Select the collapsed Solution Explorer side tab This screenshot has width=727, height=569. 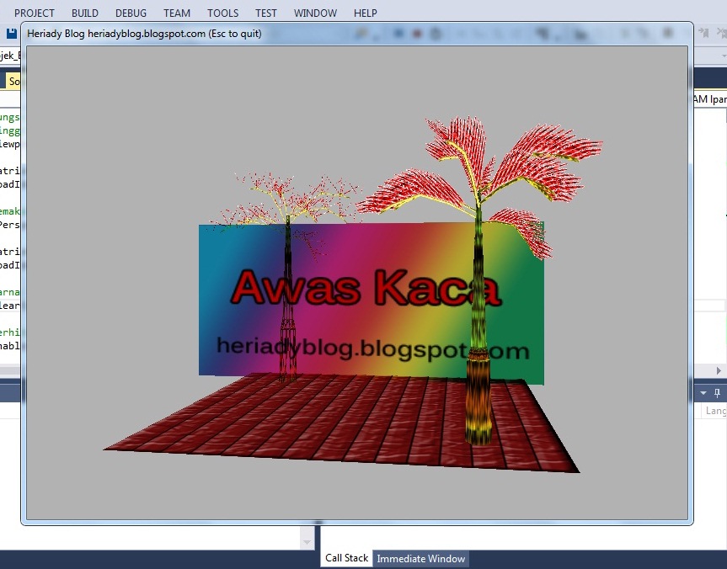pyautogui.click(x=13, y=81)
